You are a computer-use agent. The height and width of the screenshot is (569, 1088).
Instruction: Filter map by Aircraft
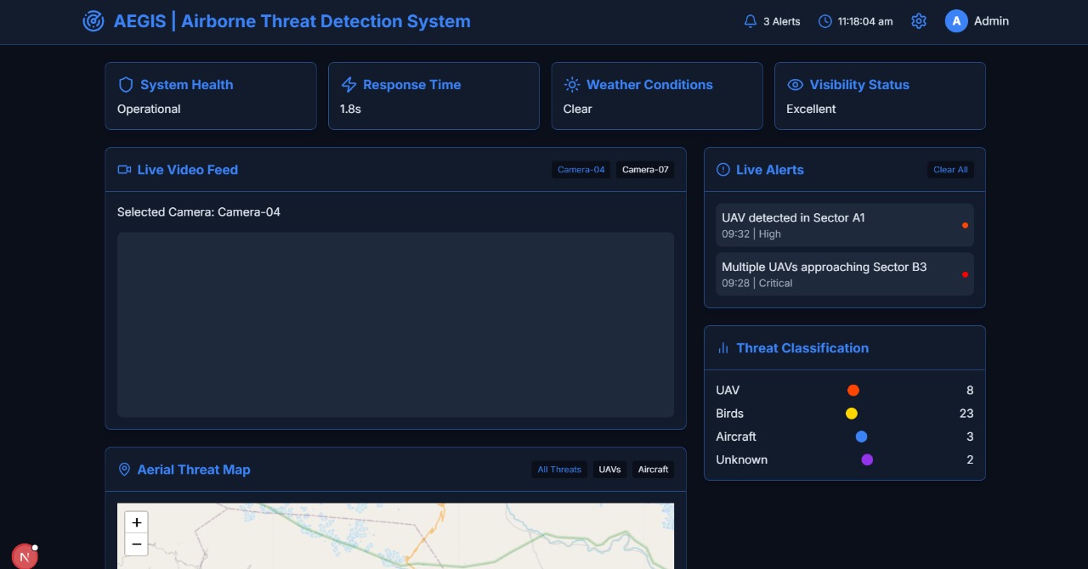click(653, 470)
